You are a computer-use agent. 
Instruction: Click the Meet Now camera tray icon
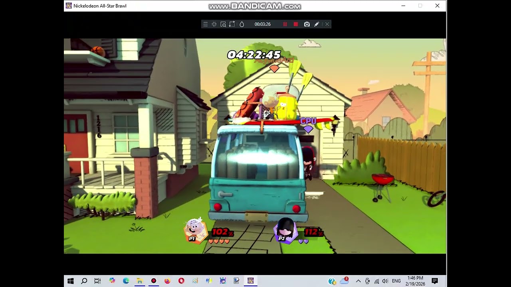tap(367, 281)
